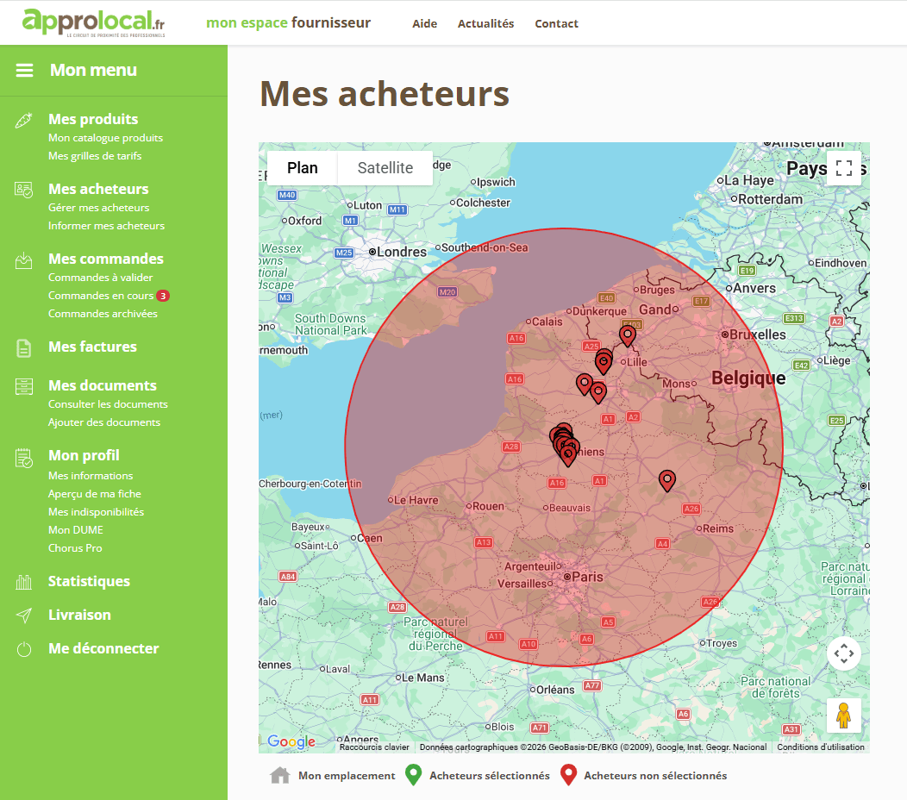This screenshot has width=907, height=800.
Task: Open the Actualités menu item
Action: click(485, 23)
